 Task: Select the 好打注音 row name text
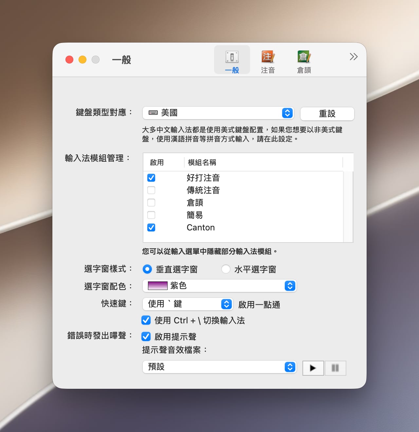[x=203, y=178]
